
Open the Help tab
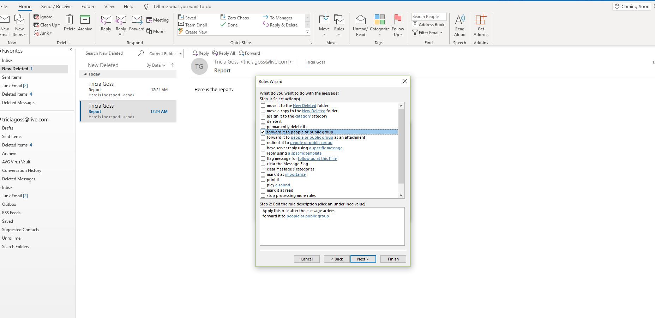click(128, 6)
